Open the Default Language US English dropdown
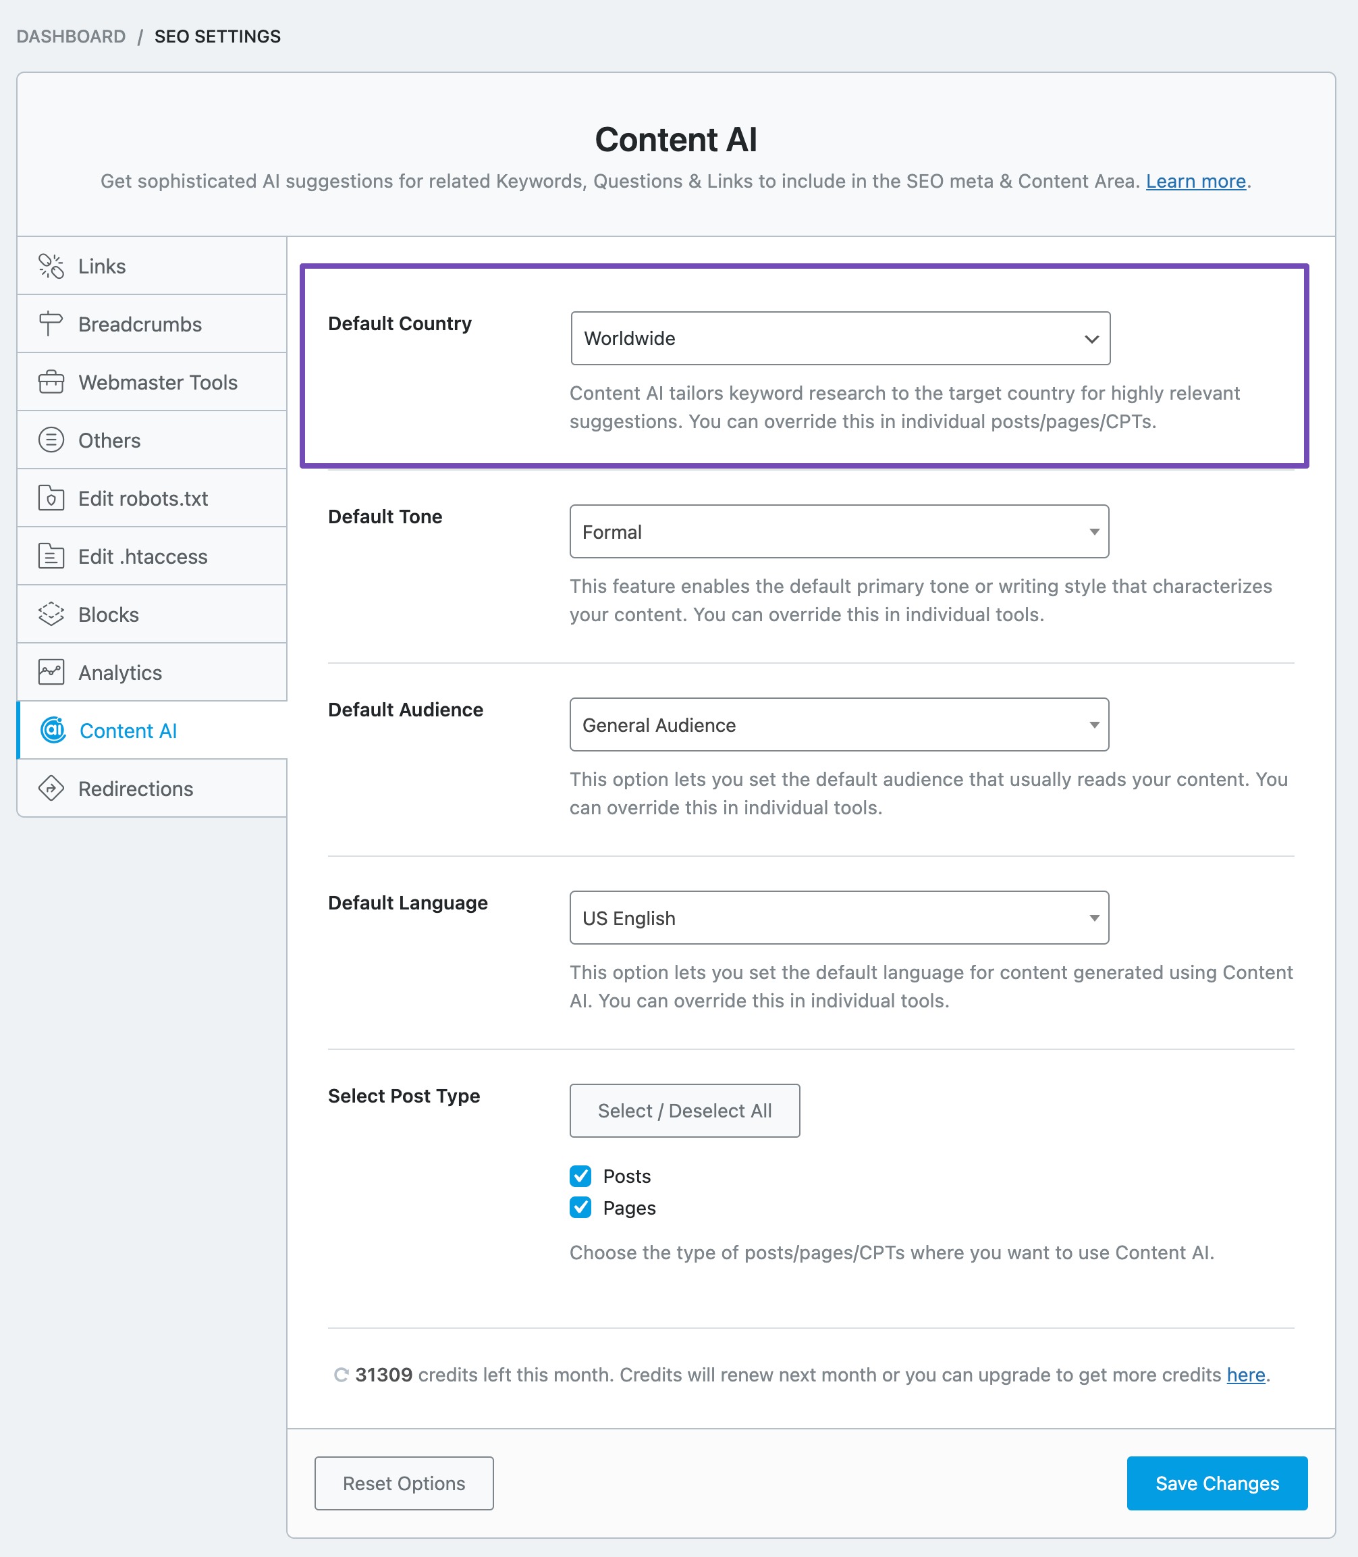 click(839, 918)
